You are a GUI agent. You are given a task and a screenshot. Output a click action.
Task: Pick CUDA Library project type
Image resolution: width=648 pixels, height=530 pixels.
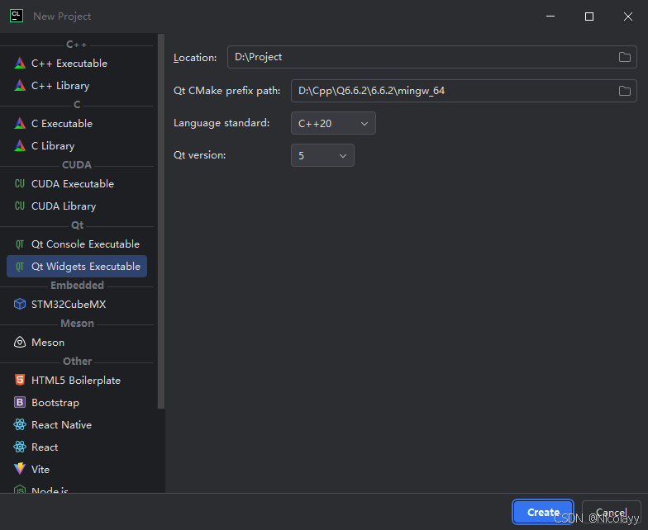(x=77, y=206)
